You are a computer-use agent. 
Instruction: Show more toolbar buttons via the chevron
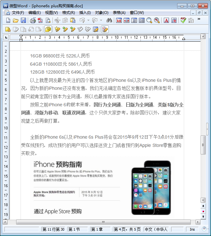coord(199,19)
